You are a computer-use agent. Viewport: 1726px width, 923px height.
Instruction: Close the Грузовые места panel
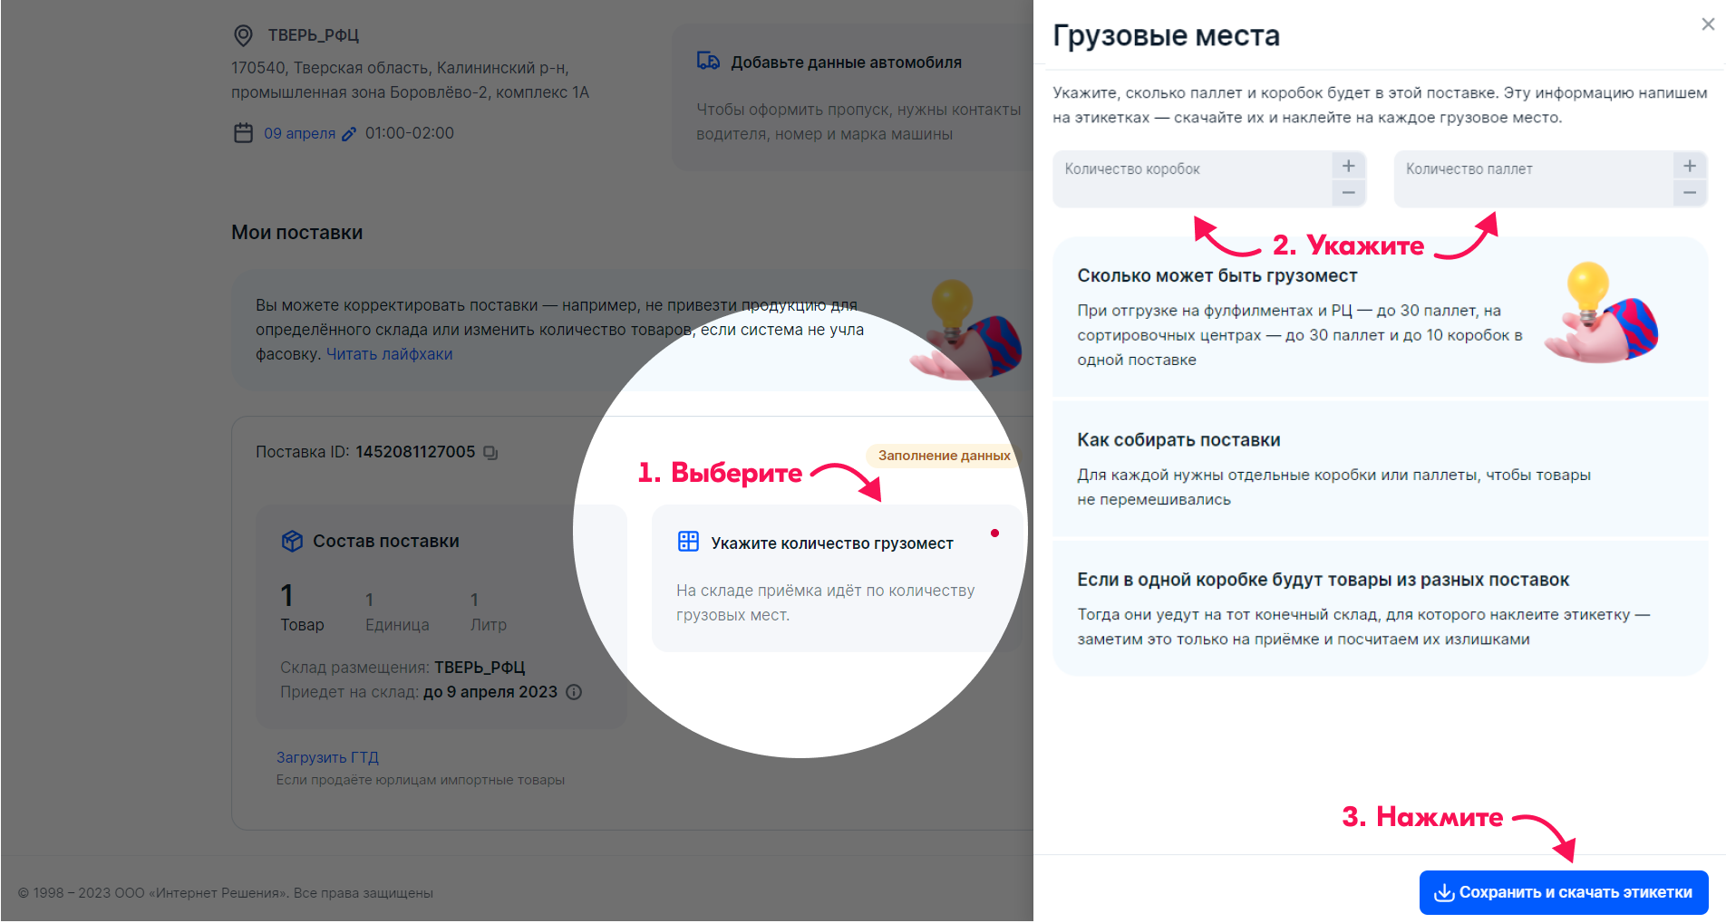point(1708,24)
